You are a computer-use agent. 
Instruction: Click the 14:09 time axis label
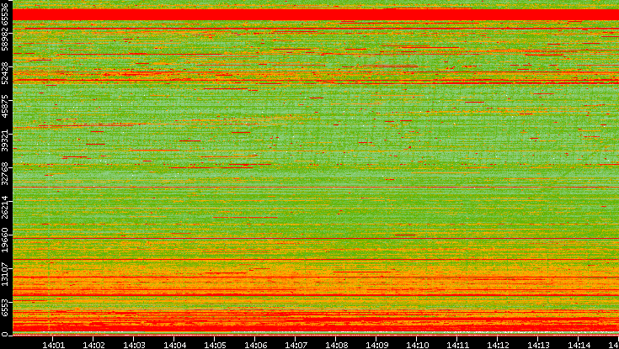pos(376,345)
